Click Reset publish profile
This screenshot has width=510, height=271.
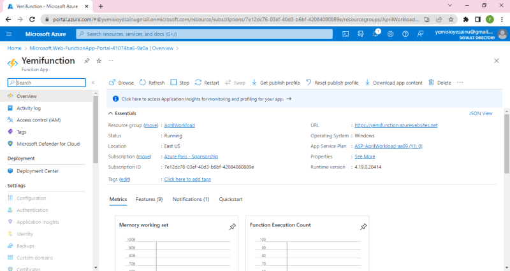(332, 83)
